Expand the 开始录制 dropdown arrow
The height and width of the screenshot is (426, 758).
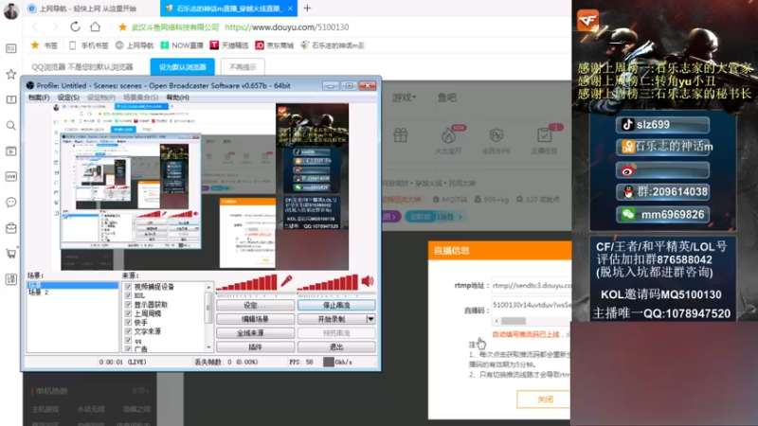tap(370, 319)
